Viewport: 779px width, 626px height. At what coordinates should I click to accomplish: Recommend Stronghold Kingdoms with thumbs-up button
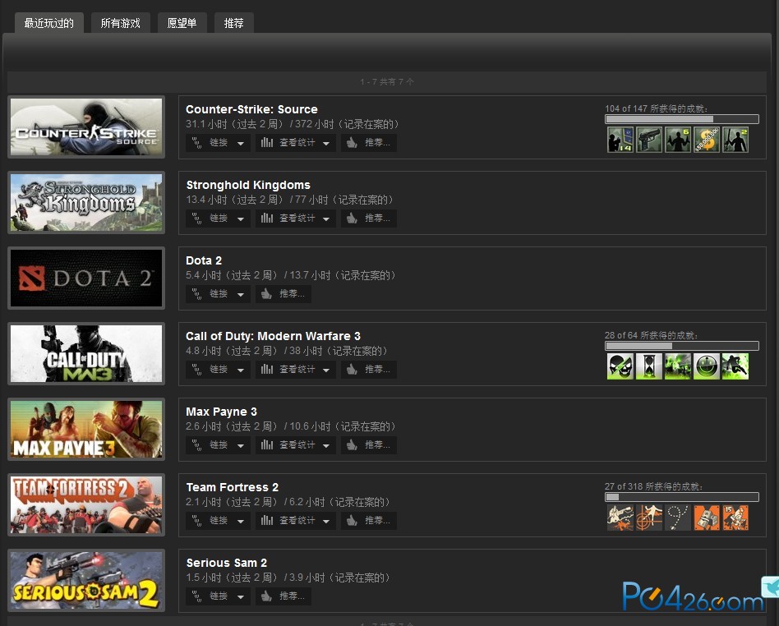click(369, 219)
